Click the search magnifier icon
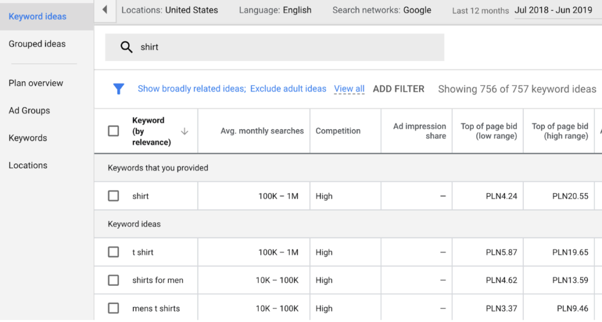Image resolution: width=602 pixels, height=322 pixels. click(x=126, y=47)
